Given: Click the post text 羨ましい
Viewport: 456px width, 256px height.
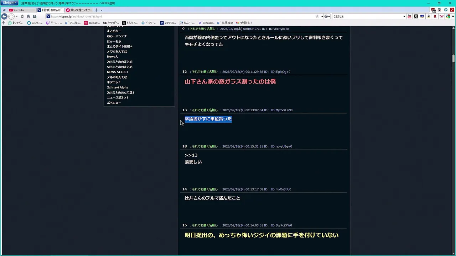Looking at the screenshot, I should (x=193, y=162).
